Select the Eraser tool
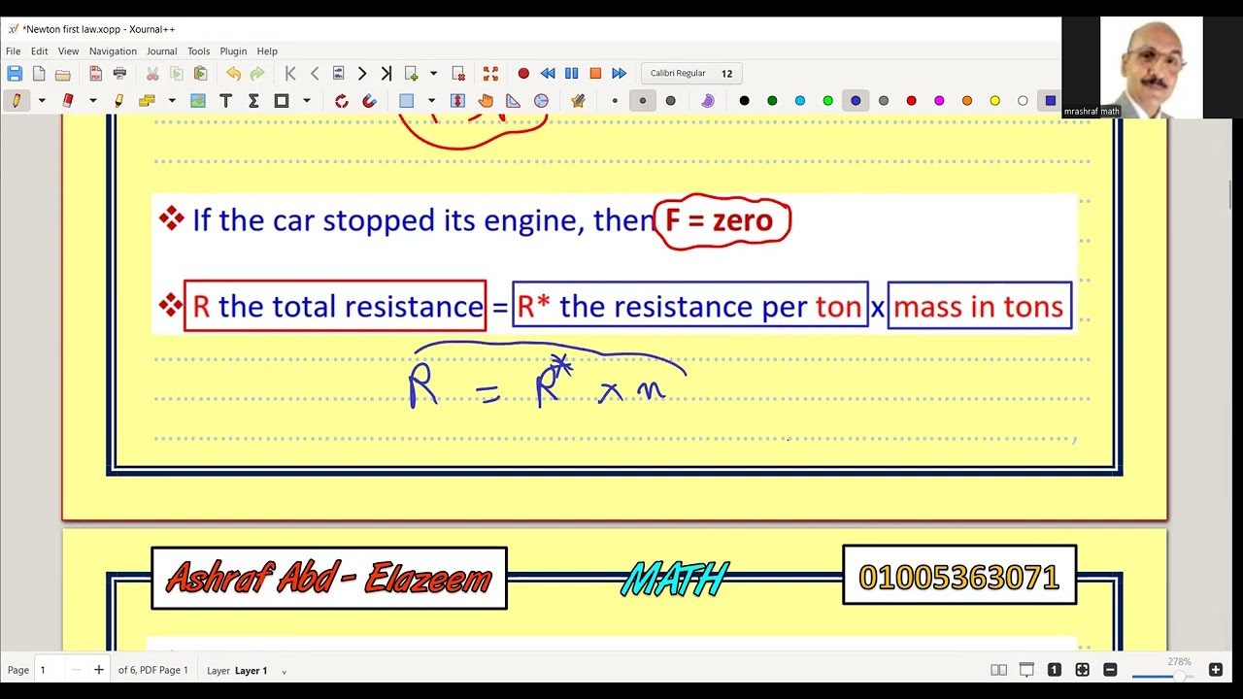1243x699 pixels. coord(68,101)
